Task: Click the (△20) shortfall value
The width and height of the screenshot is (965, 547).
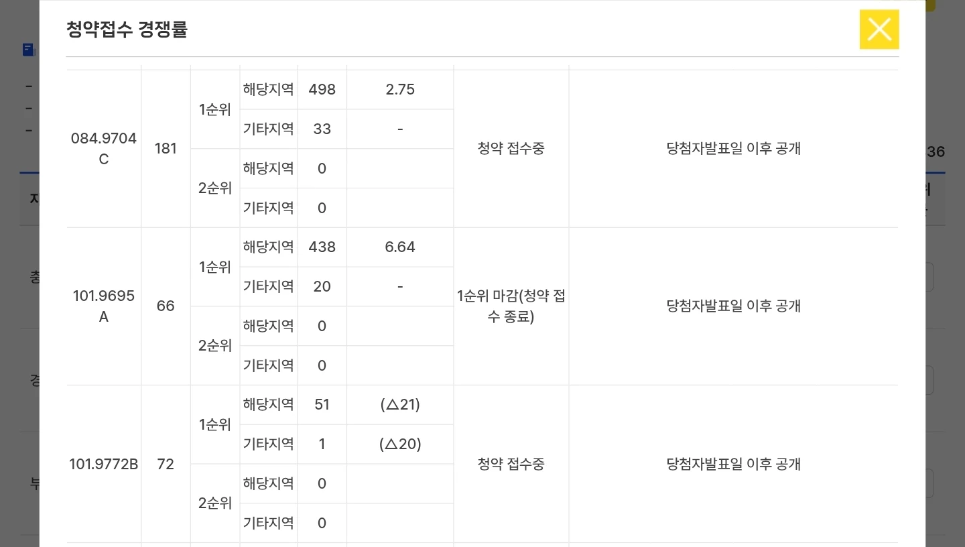Action: click(x=400, y=444)
